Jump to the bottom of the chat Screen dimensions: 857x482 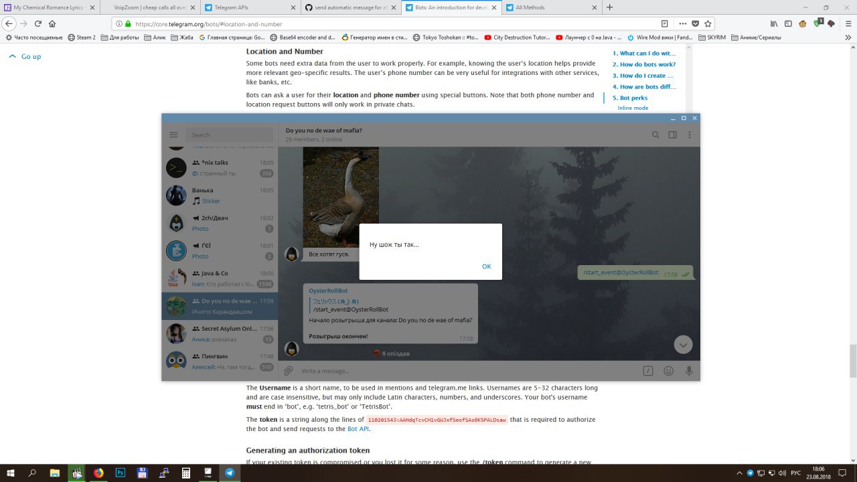(683, 345)
